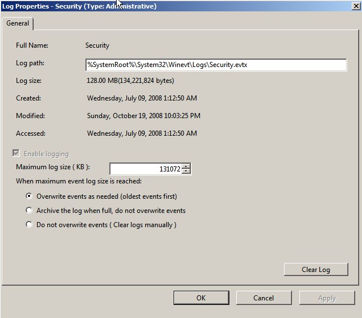Dismiss the dialog with Cancel
This screenshot has height=318, width=362.
click(x=264, y=298)
